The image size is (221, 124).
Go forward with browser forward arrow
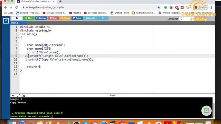coord(11,8)
